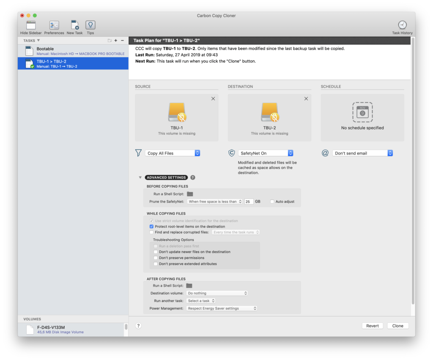Viewport: 433px width, 360px height.
Task: Open the TASKS header dropdown arrow
Action: click(x=38, y=41)
